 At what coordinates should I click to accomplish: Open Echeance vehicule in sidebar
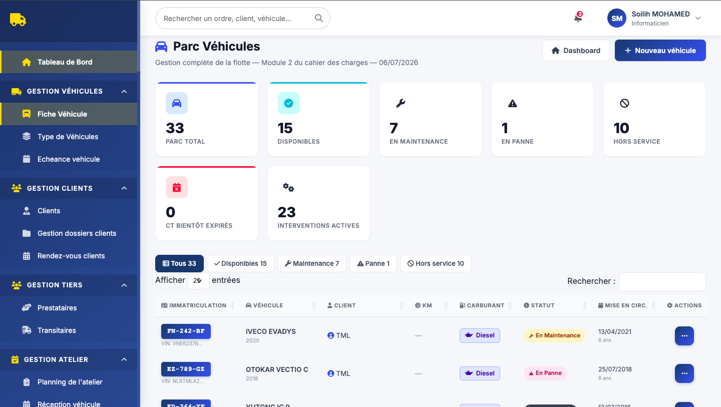(x=69, y=159)
